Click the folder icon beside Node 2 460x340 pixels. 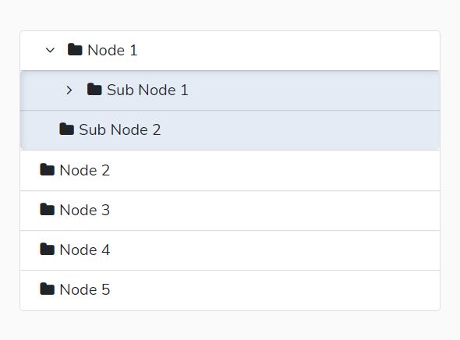click(48, 169)
